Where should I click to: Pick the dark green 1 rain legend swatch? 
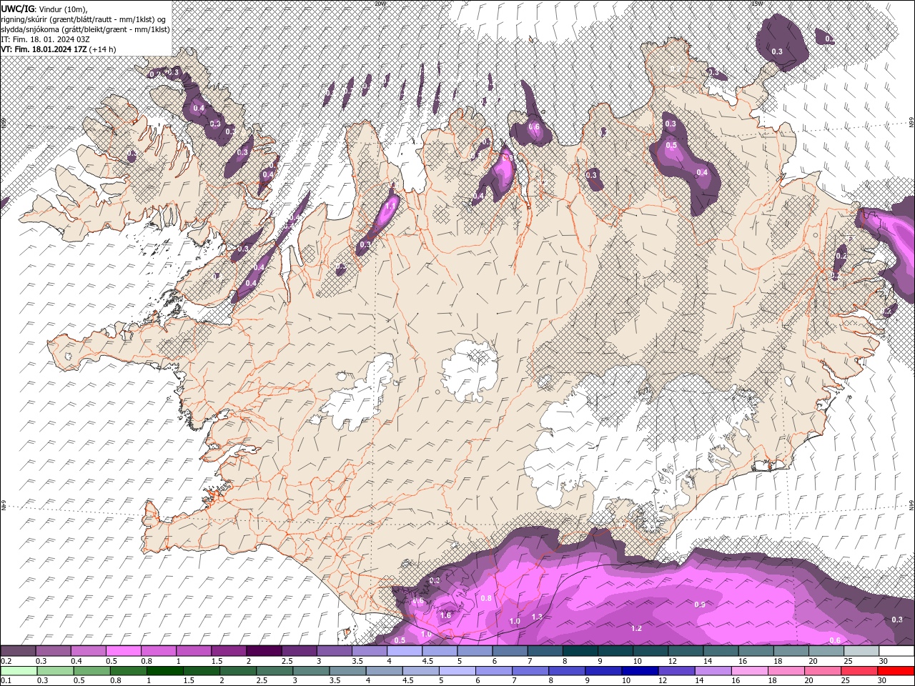[x=164, y=671]
